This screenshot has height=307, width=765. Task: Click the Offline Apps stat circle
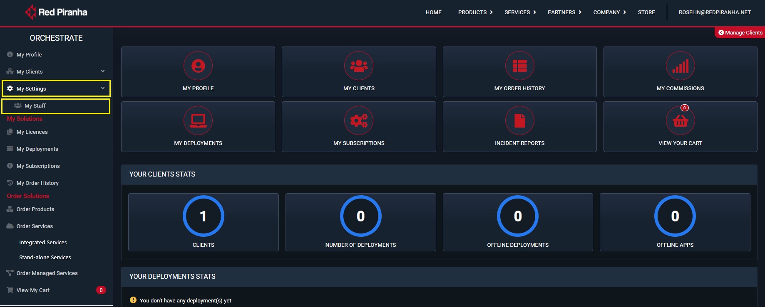[675, 216]
